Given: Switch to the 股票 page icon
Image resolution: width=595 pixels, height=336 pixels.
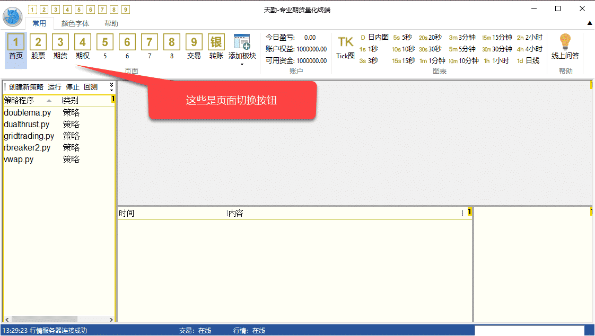Looking at the screenshot, I should 38,42.
